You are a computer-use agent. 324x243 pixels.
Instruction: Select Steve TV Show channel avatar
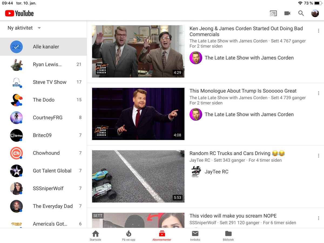(16, 82)
